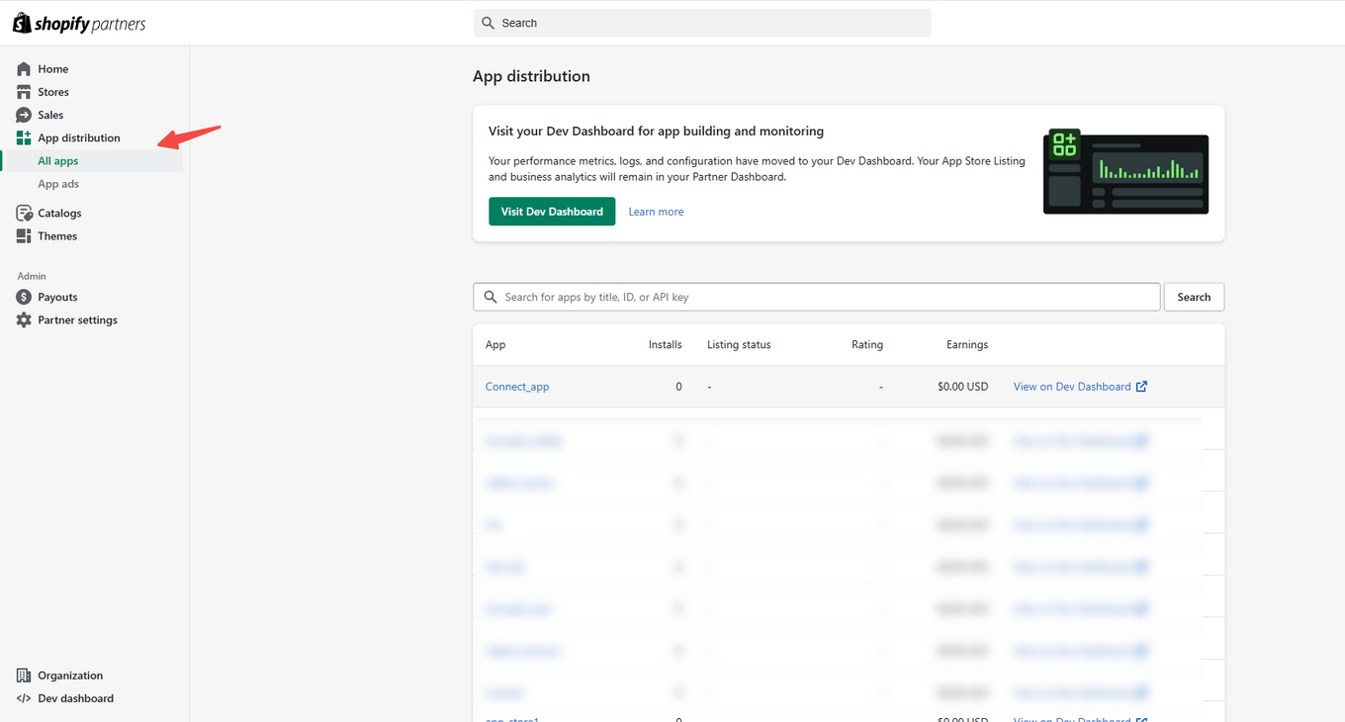Click the magnifier icon in top search bar
Screen dimensions: 1345x722
tap(488, 23)
